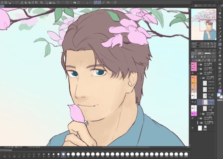Toggle visibility of レイヤー 2 layer

[x=192, y=89]
